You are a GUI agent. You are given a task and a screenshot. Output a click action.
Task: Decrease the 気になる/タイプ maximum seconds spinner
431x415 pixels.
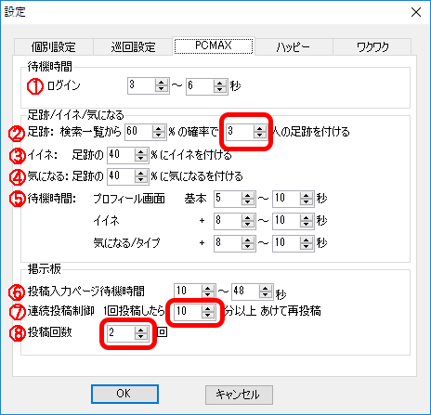click(306, 246)
